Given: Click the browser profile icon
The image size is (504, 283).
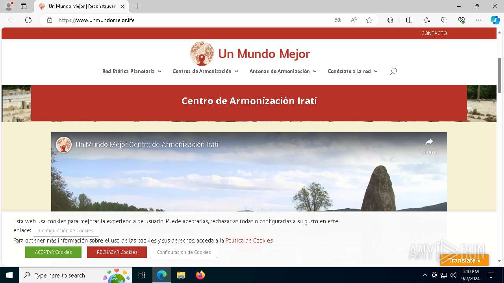Looking at the screenshot, I should (x=9, y=6).
